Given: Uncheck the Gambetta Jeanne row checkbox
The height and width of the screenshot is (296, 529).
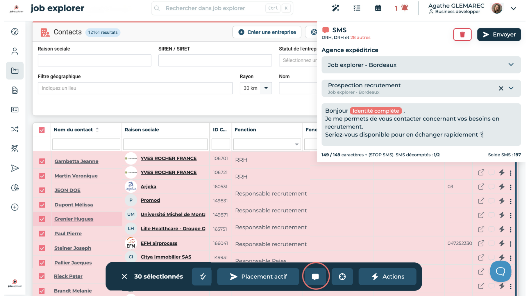Looking at the screenshot, I should click(42, 161).
